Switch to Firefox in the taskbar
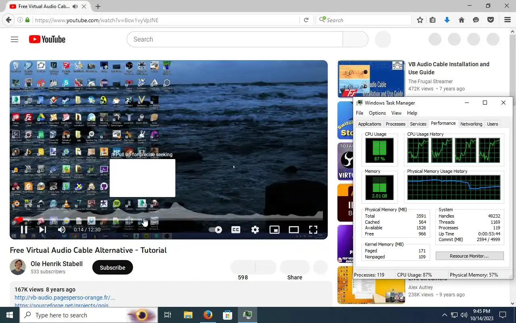The width and height of the screenshot is (516, 323). 208,315
